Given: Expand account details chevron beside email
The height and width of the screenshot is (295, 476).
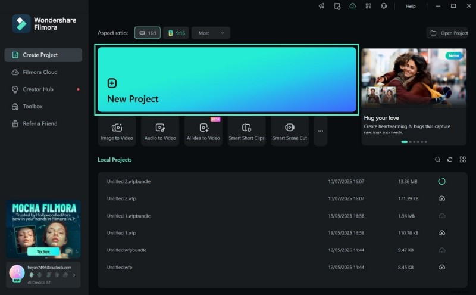Looking at the screenshot, I should pos(74,275).
